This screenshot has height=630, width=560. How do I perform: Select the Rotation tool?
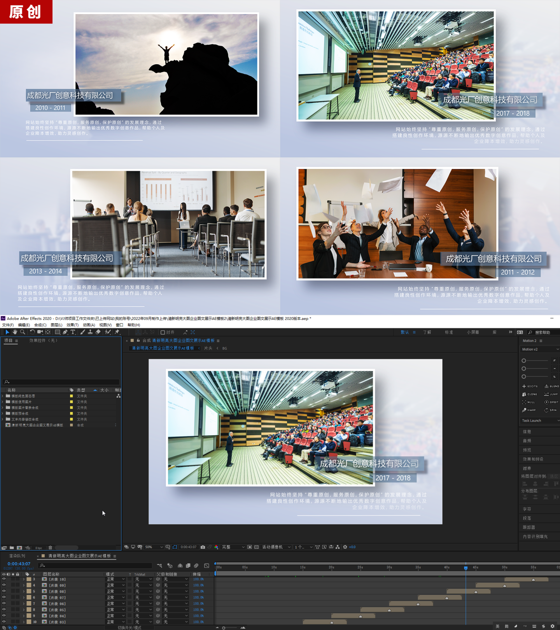tap(32, 332)
